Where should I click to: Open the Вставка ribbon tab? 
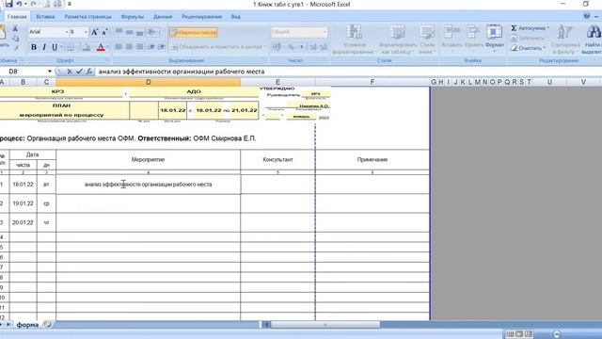pyautogui.click(x=45, y=17)
